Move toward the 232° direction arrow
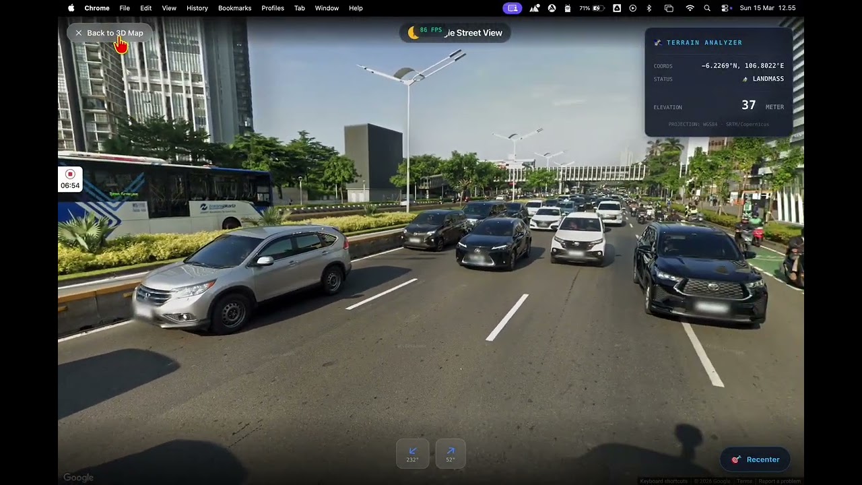Viewport: 862px width, 485px height. (x=413, y=454)
